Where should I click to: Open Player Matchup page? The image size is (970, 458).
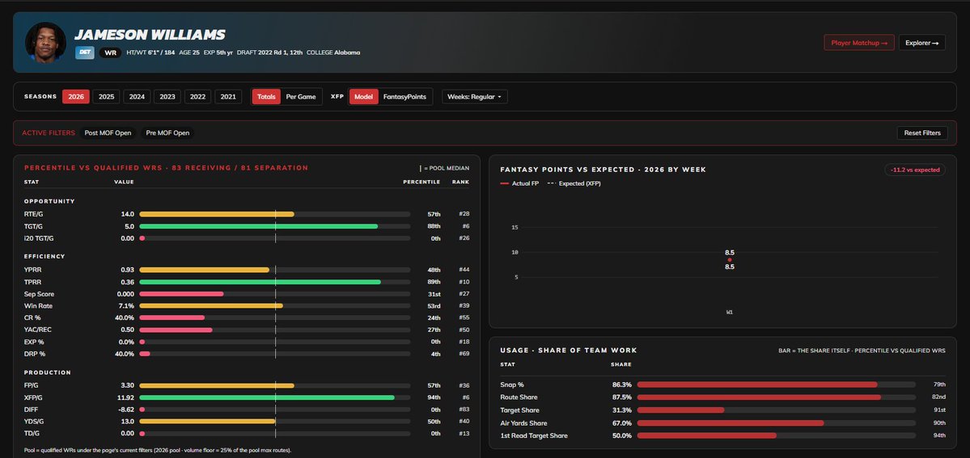[x=858, y=43]
